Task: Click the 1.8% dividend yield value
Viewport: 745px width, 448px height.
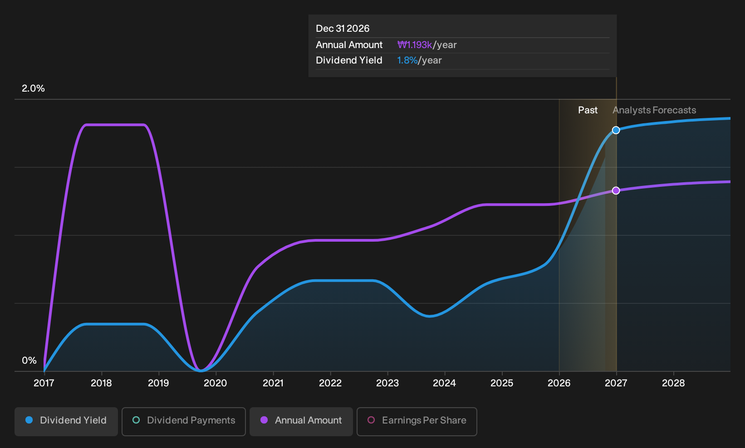Action: (x=407, y=60)
